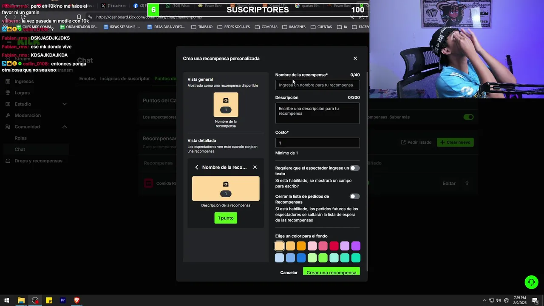Open the COMPRAS bookmarks folder

pos(266,27)
